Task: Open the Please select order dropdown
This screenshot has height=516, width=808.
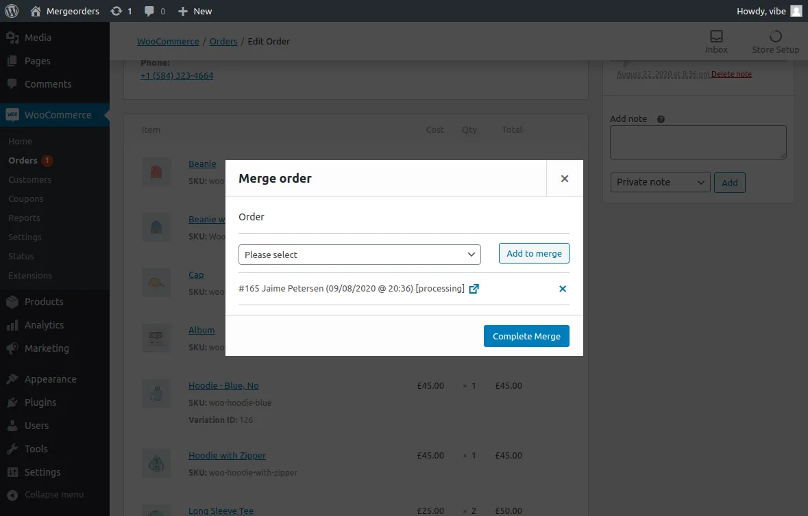Action: pos(359,254)
